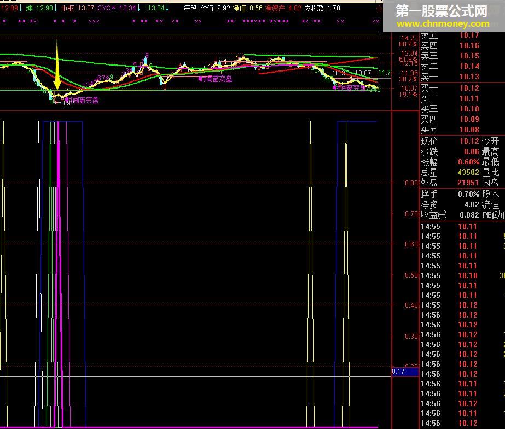505x429 pixels.
Task: Click the 最低 label
Action: pyautogui.click(x=491, y=162)
